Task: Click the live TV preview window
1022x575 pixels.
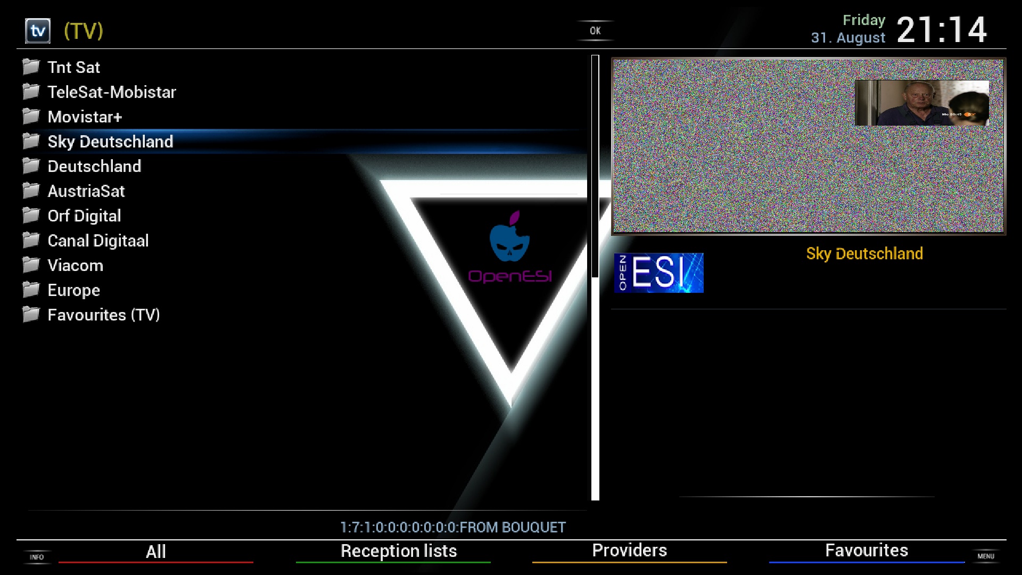Action: click(x=809, y=146)
